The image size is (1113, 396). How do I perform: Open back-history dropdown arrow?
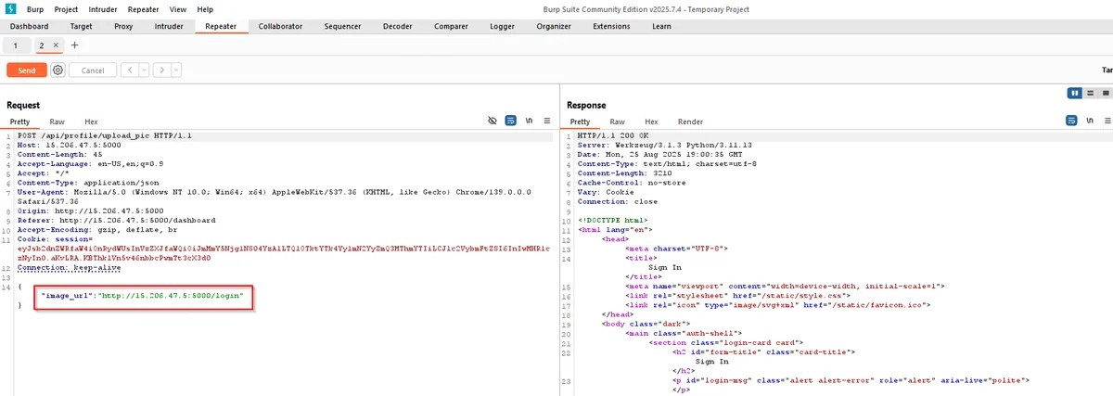pyautogui.click(x=144, y=70)
